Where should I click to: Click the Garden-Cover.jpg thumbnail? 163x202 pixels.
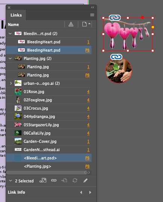[18, 141]
